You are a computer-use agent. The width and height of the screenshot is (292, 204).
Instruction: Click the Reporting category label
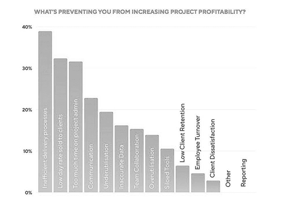click(x=244, y=173)
